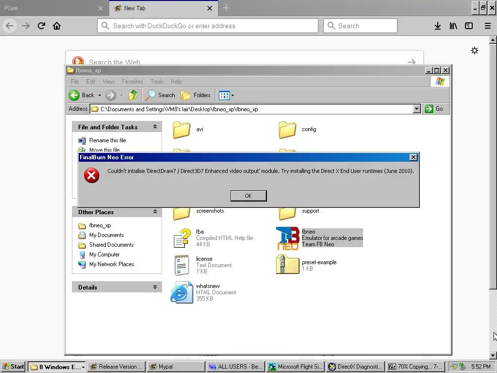Open the browser library icon
This screenshot has width=497, height=373.
pos(453,26)
